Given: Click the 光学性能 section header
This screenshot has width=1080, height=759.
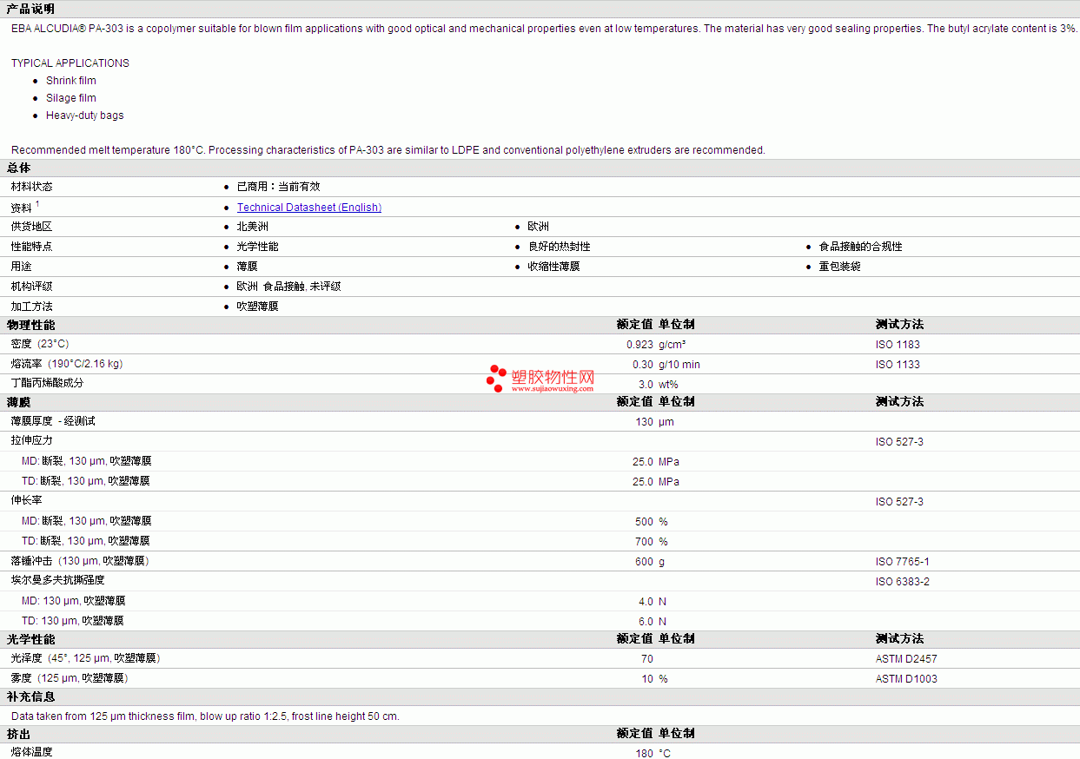Looking at the screenshot, I should pos(30,639).
